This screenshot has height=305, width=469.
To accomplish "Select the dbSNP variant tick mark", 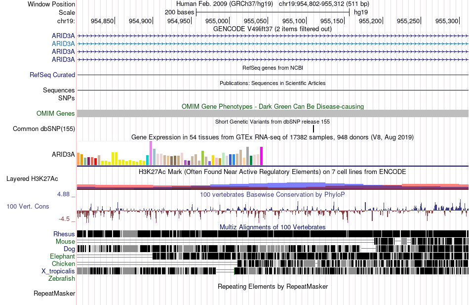I will (x=313, y=129).
